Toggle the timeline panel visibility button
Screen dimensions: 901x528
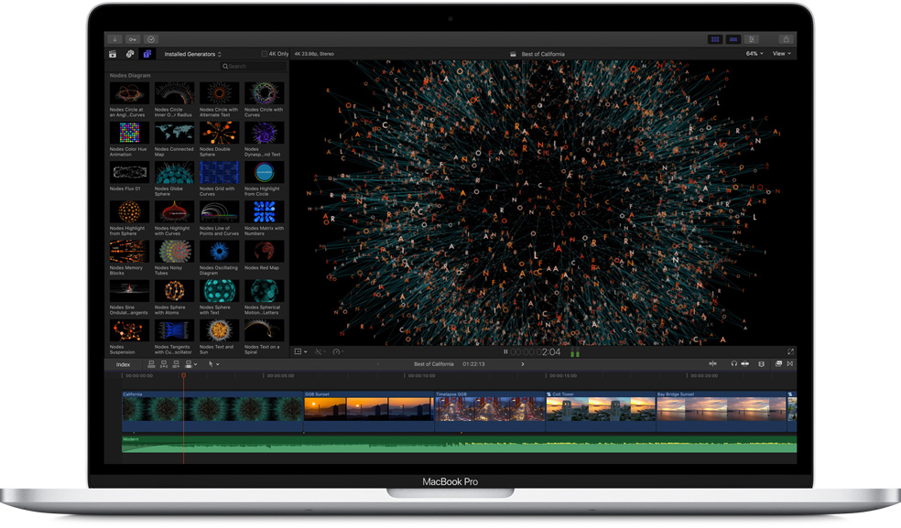pyautogui.click(x=733, y=39)
